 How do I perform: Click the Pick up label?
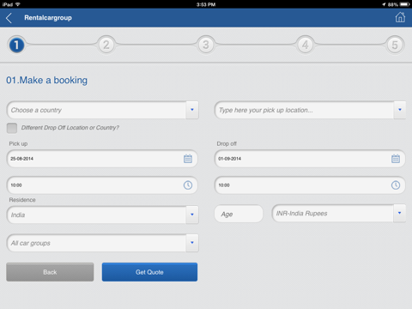[18, 143]
